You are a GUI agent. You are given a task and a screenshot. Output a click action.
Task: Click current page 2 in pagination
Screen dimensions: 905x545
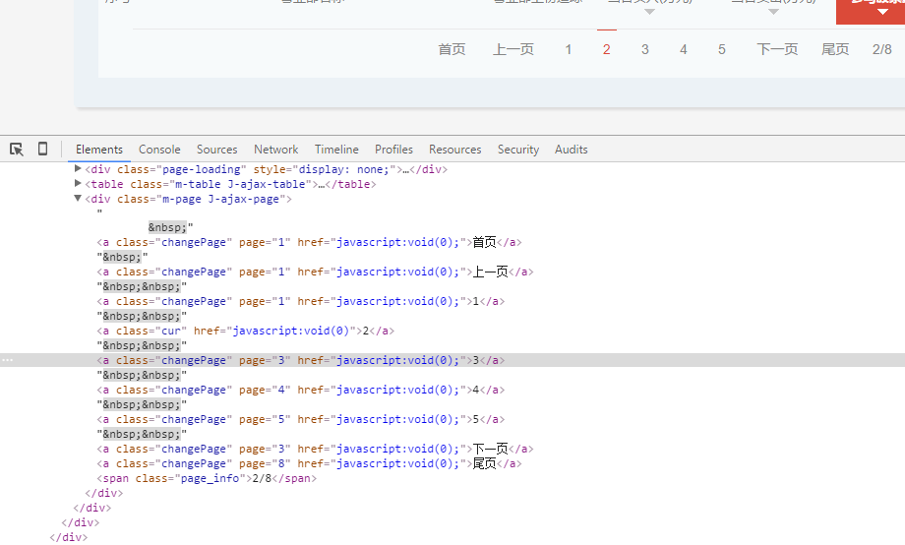pos(607,49)
